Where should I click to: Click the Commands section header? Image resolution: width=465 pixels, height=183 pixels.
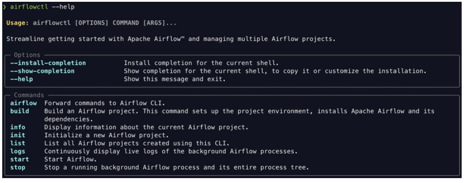(x=29, y=95)
